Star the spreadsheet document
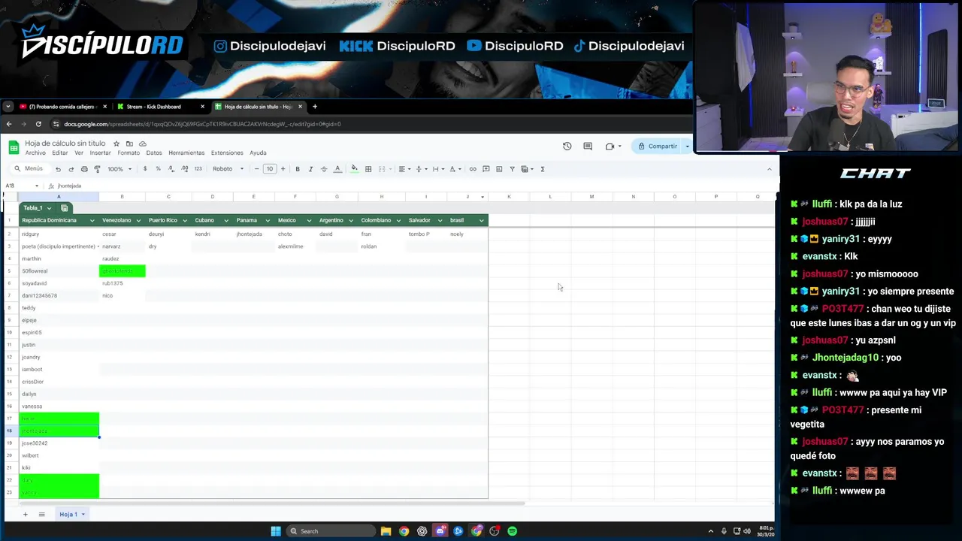This screenshot has width=962, height=541. click(116, 144)
